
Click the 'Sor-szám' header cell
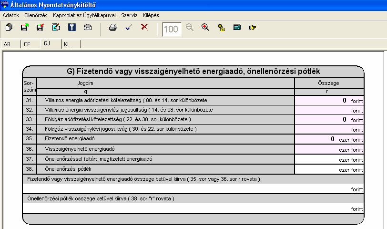pyautogui.click(x=30, y=86)
